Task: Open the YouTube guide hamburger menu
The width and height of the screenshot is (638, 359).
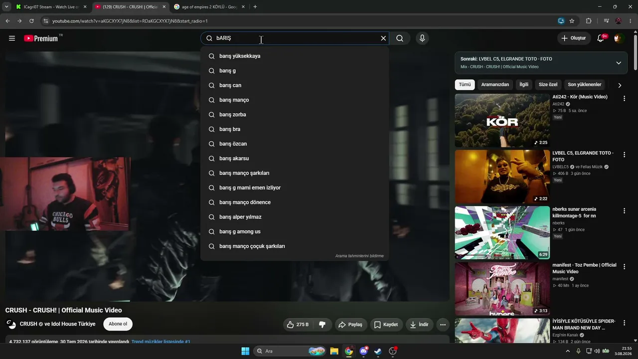Action: (x=12, y=38)
